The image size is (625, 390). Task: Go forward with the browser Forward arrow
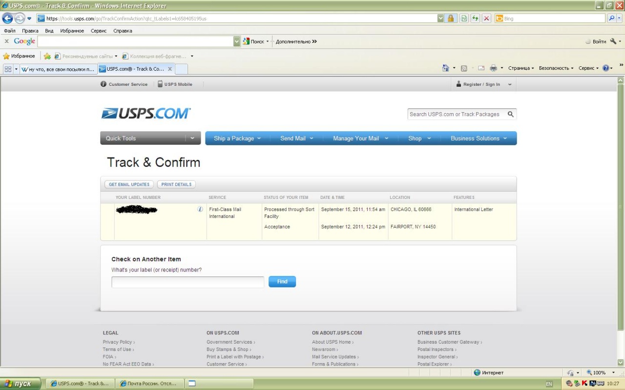pyautogui.click(x=20, y=19)
